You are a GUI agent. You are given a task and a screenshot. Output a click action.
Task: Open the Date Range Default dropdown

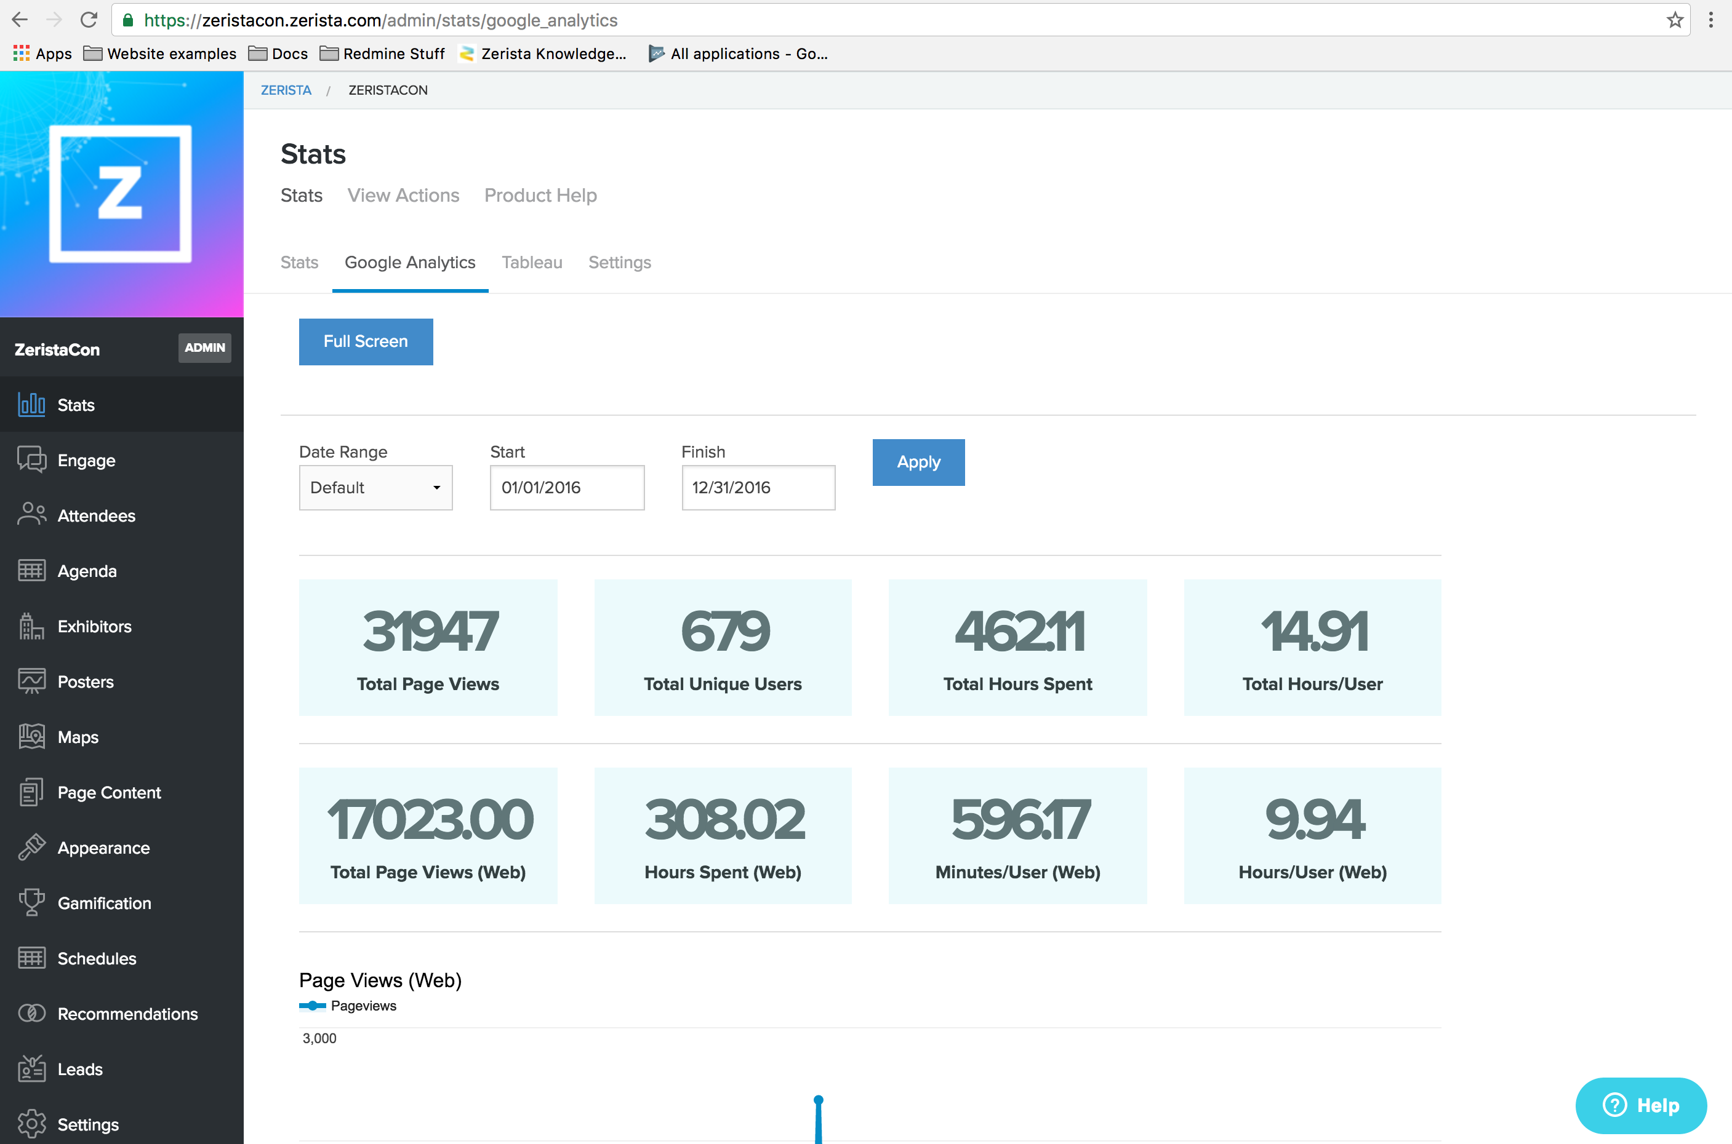[375, 487]
